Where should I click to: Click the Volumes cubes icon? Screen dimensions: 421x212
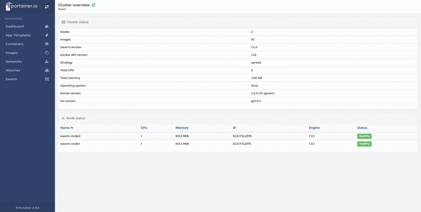coord(46,70)
